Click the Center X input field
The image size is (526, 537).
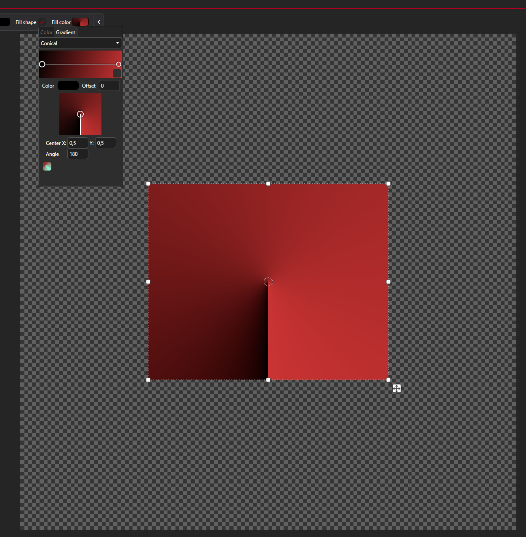(x=78, y=143)
